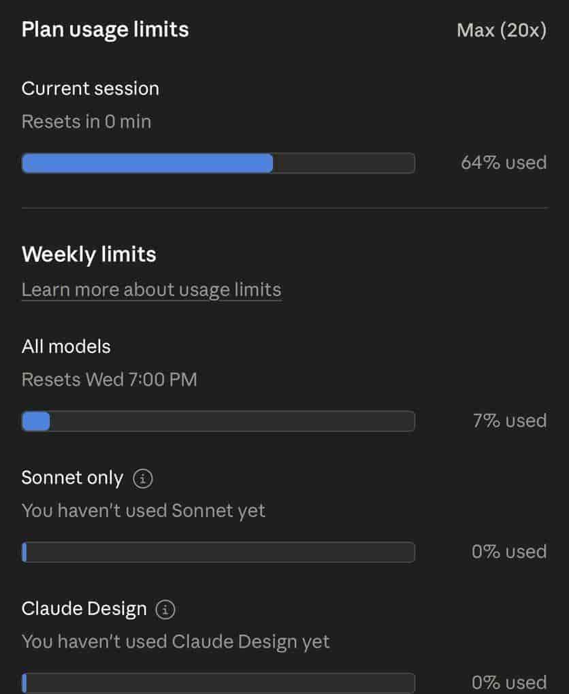Screen dimensions: 569x694
Task: Click the 64% used text
Action: coord(504,163)
